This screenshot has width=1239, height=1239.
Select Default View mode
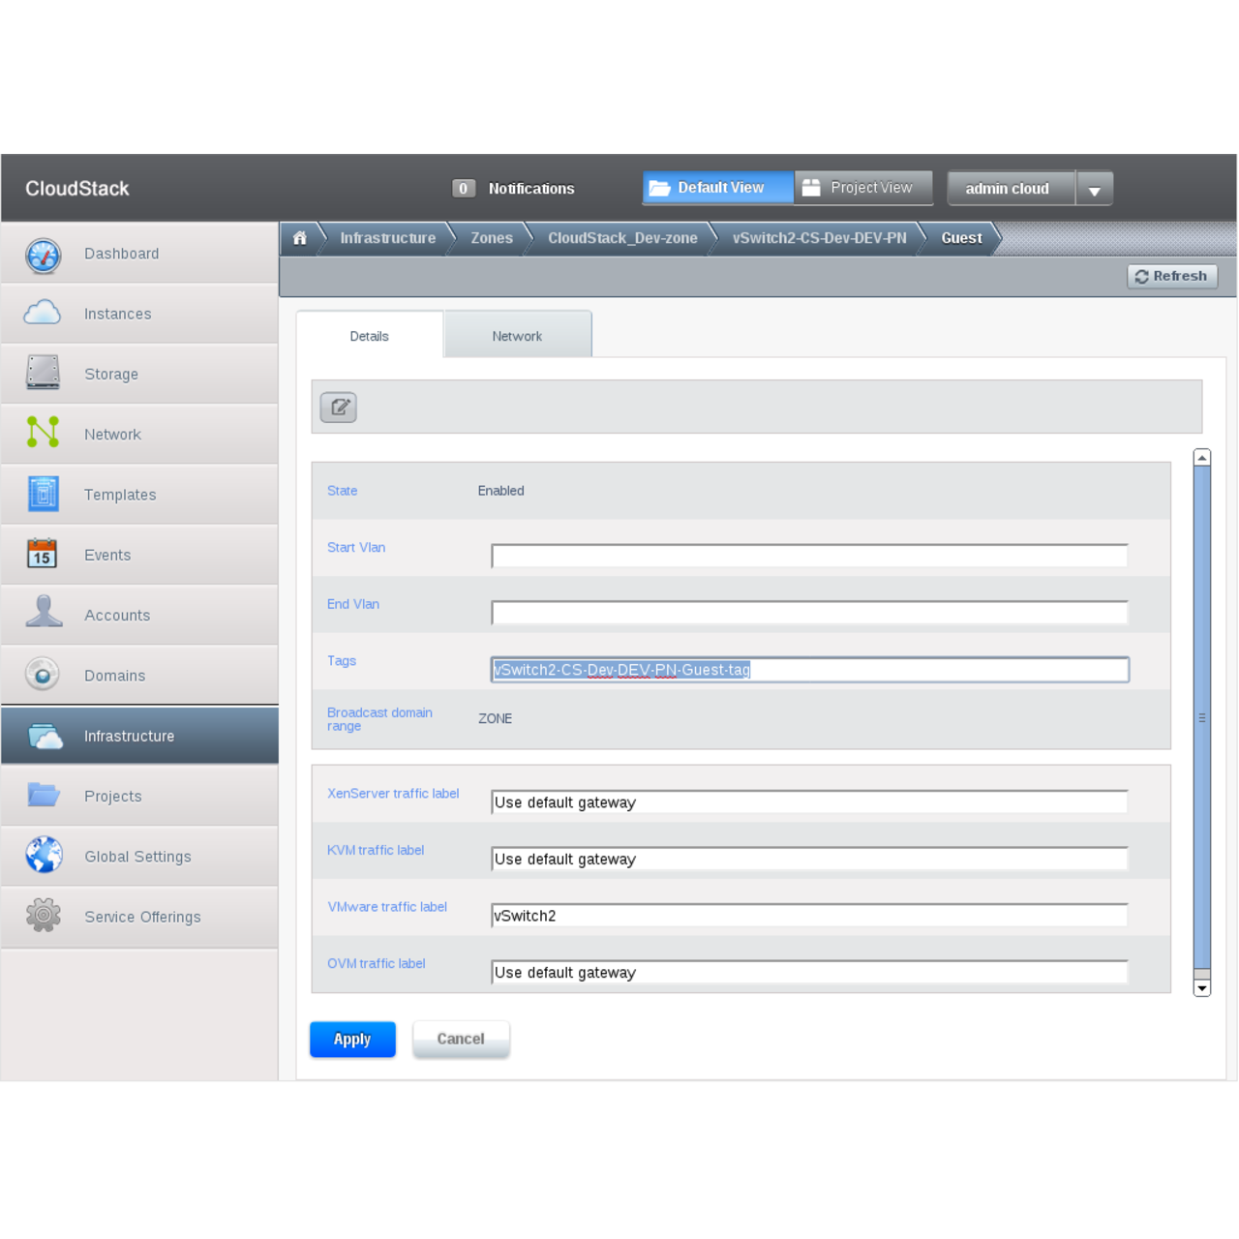718,188
